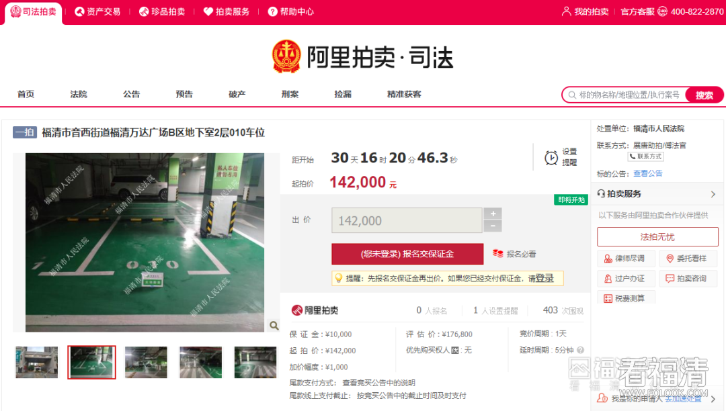This screenshot has height=411, width=726.
Task: Click the 142,000 元 starting price
Action: coord(363,182)
